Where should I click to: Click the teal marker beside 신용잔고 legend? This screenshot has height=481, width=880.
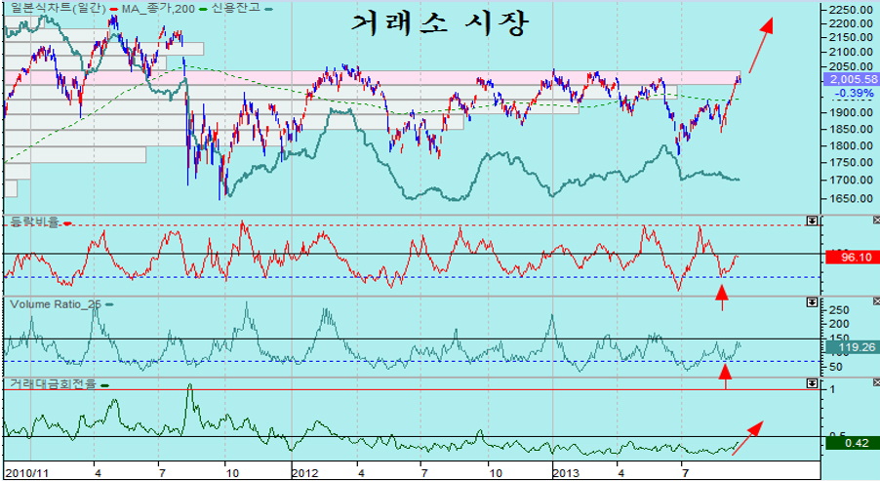pyautogui.click(x=267, y=8)
